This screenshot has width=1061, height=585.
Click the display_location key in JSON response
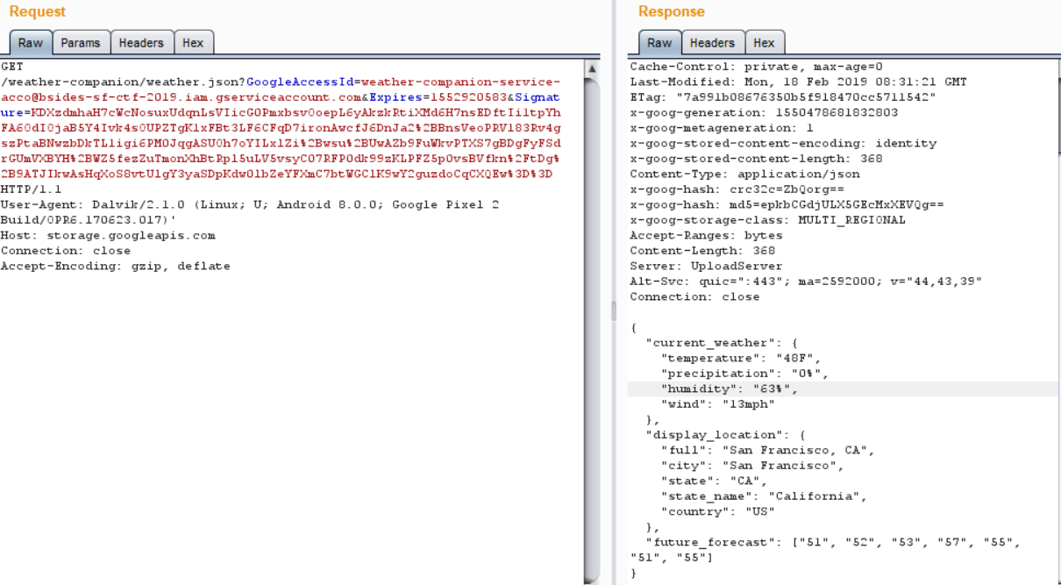(713, 435)
